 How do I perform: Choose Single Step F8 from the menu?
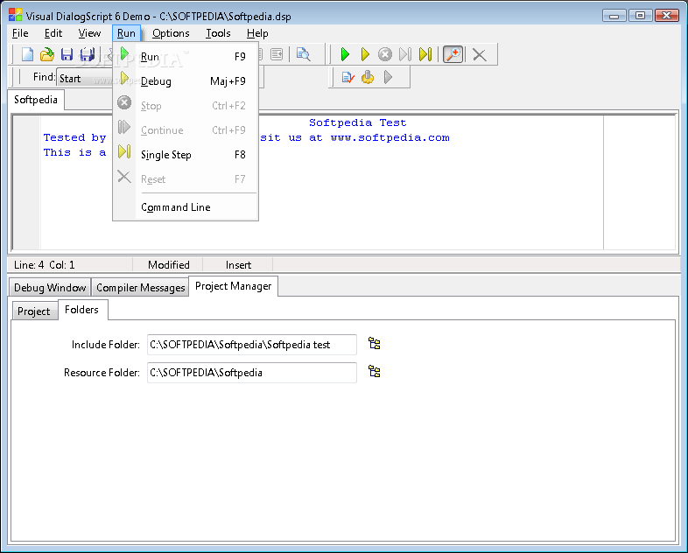click(186, 155)
